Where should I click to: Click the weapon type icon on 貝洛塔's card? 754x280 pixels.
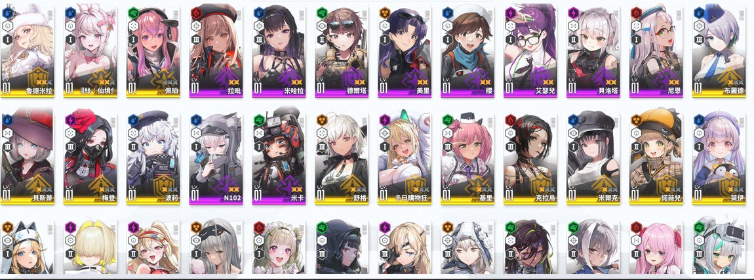point(573,26)
